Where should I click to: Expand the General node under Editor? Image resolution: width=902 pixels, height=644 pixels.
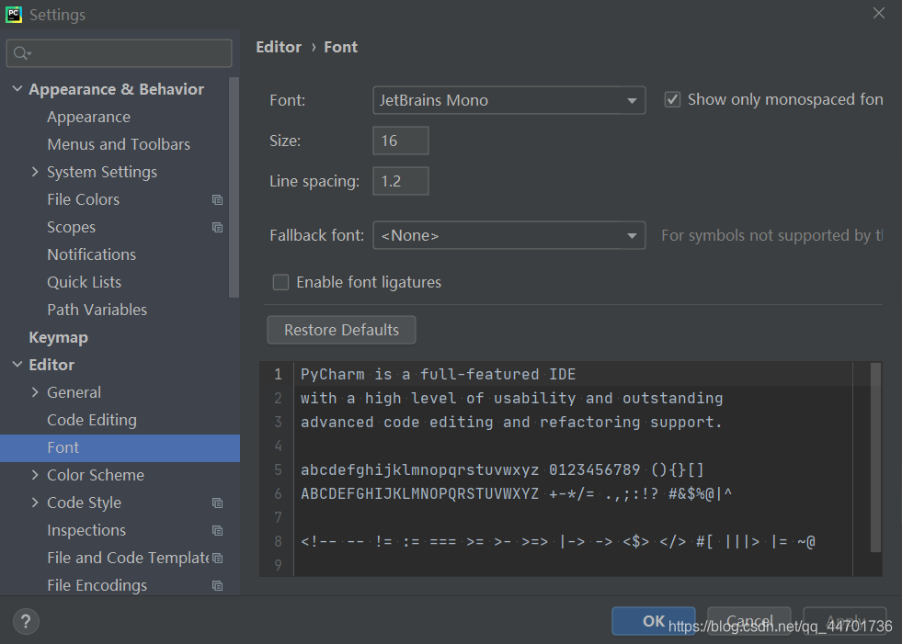pos(35,392)
